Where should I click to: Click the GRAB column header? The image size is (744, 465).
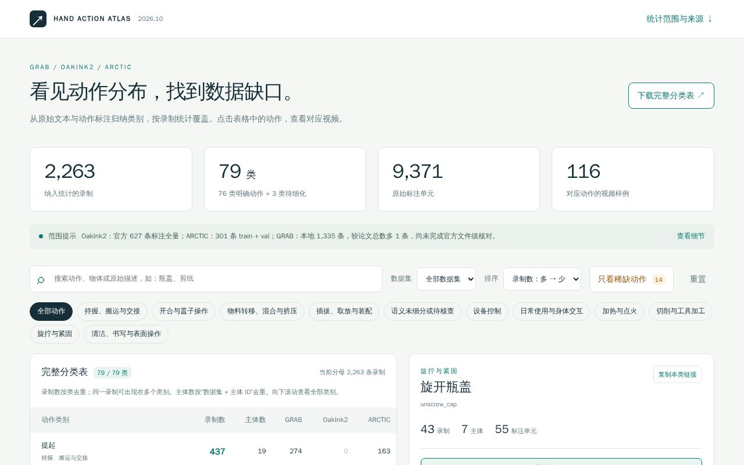[x=294, y=420]
